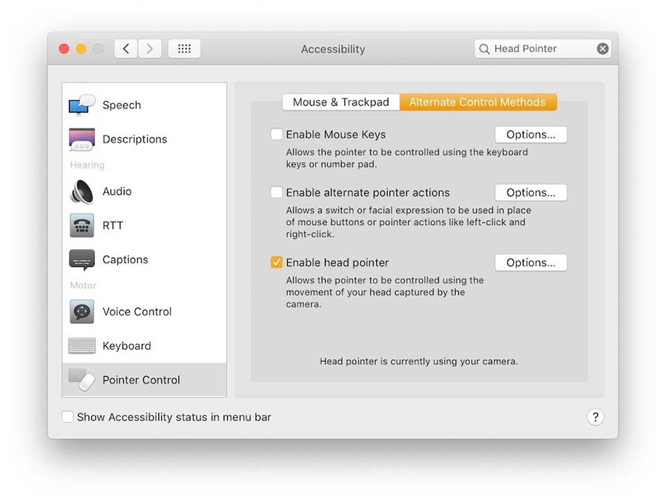Disable the head pointer checkbox
The width and height of the screenshot is (666, 502).
(277, 262)
